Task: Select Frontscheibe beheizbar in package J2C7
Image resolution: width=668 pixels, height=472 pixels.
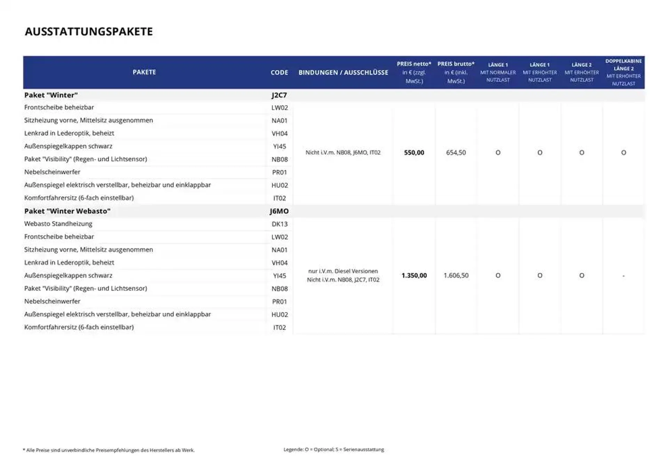Action: 59,107
